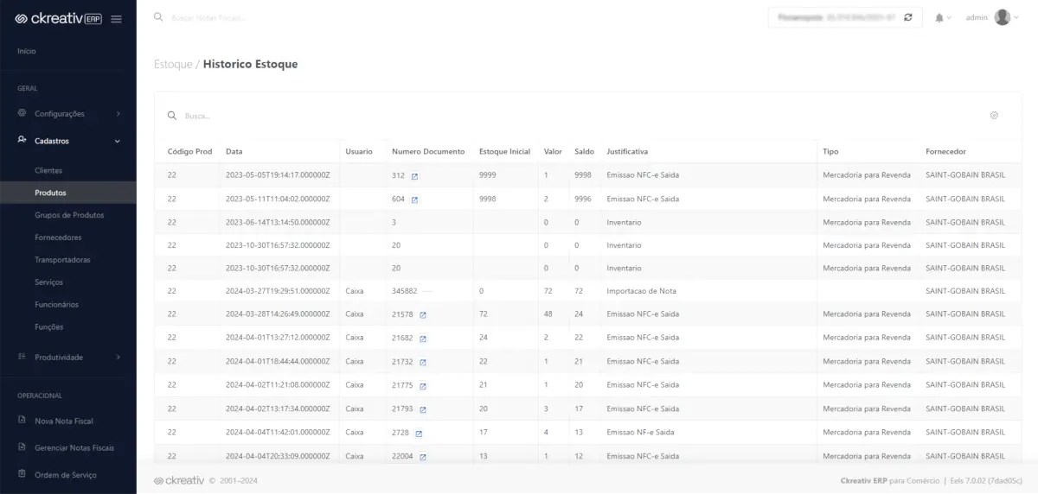Sort by Fornecedor column header
This screenshot has height=494, width=1038.
click(945, 151)
